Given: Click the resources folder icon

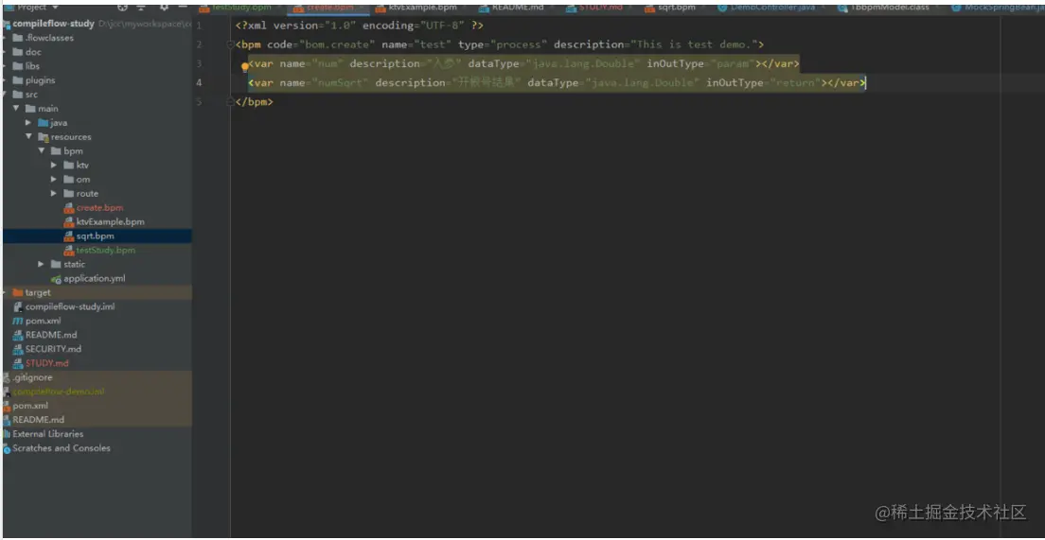Looking at the screenshot, I should [44, 136].
